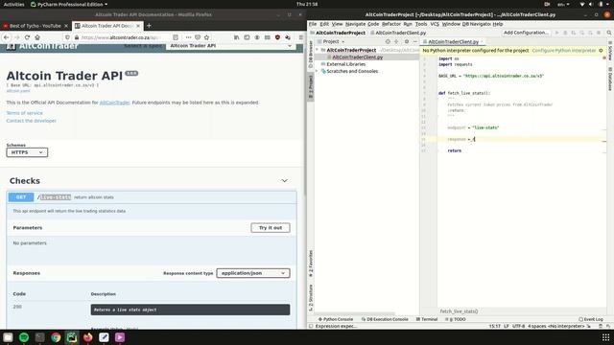Click Configure Python interpreter link
Image resolution: width=614 pixels, height=345 pixels.
pyautogui.click(x=564, y=51)
